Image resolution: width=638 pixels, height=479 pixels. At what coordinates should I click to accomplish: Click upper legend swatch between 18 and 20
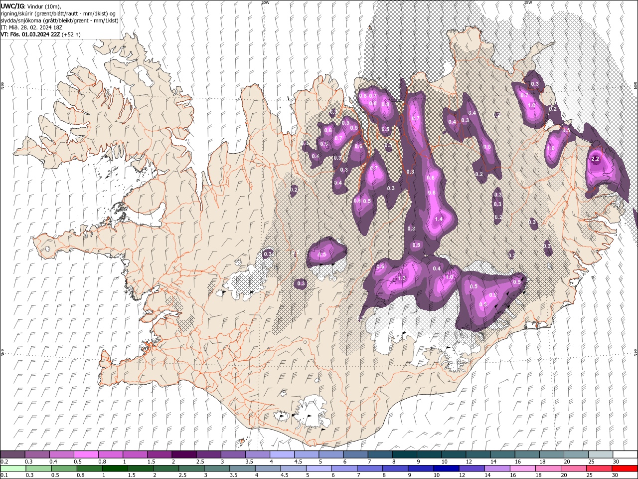pyautogui.click(x=551, y=455)
